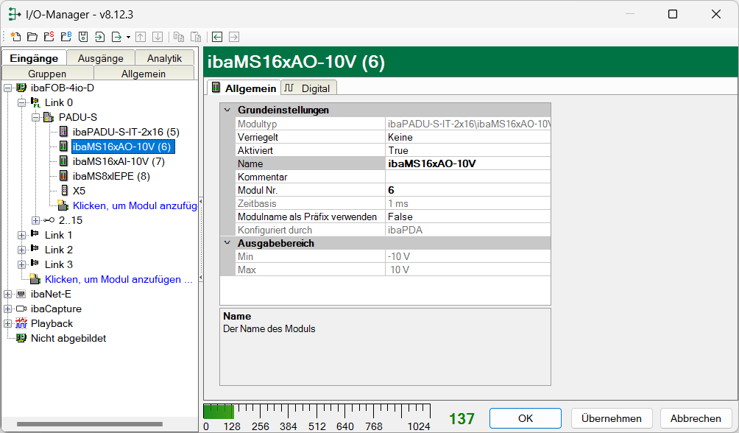Select ibaMS16xAI-10V (7) in the tree
739x433 pixels.
pos(118,161)
